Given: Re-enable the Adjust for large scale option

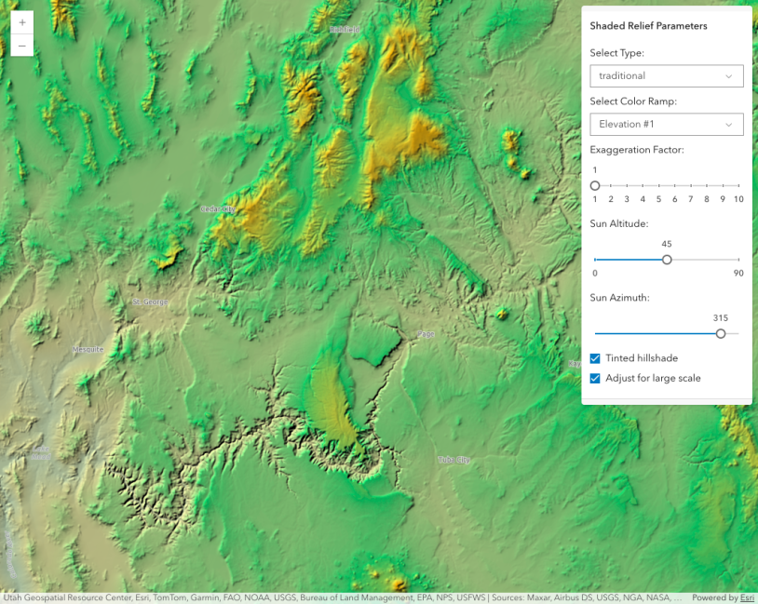Looking at the screenshot, I should (595, 378).
